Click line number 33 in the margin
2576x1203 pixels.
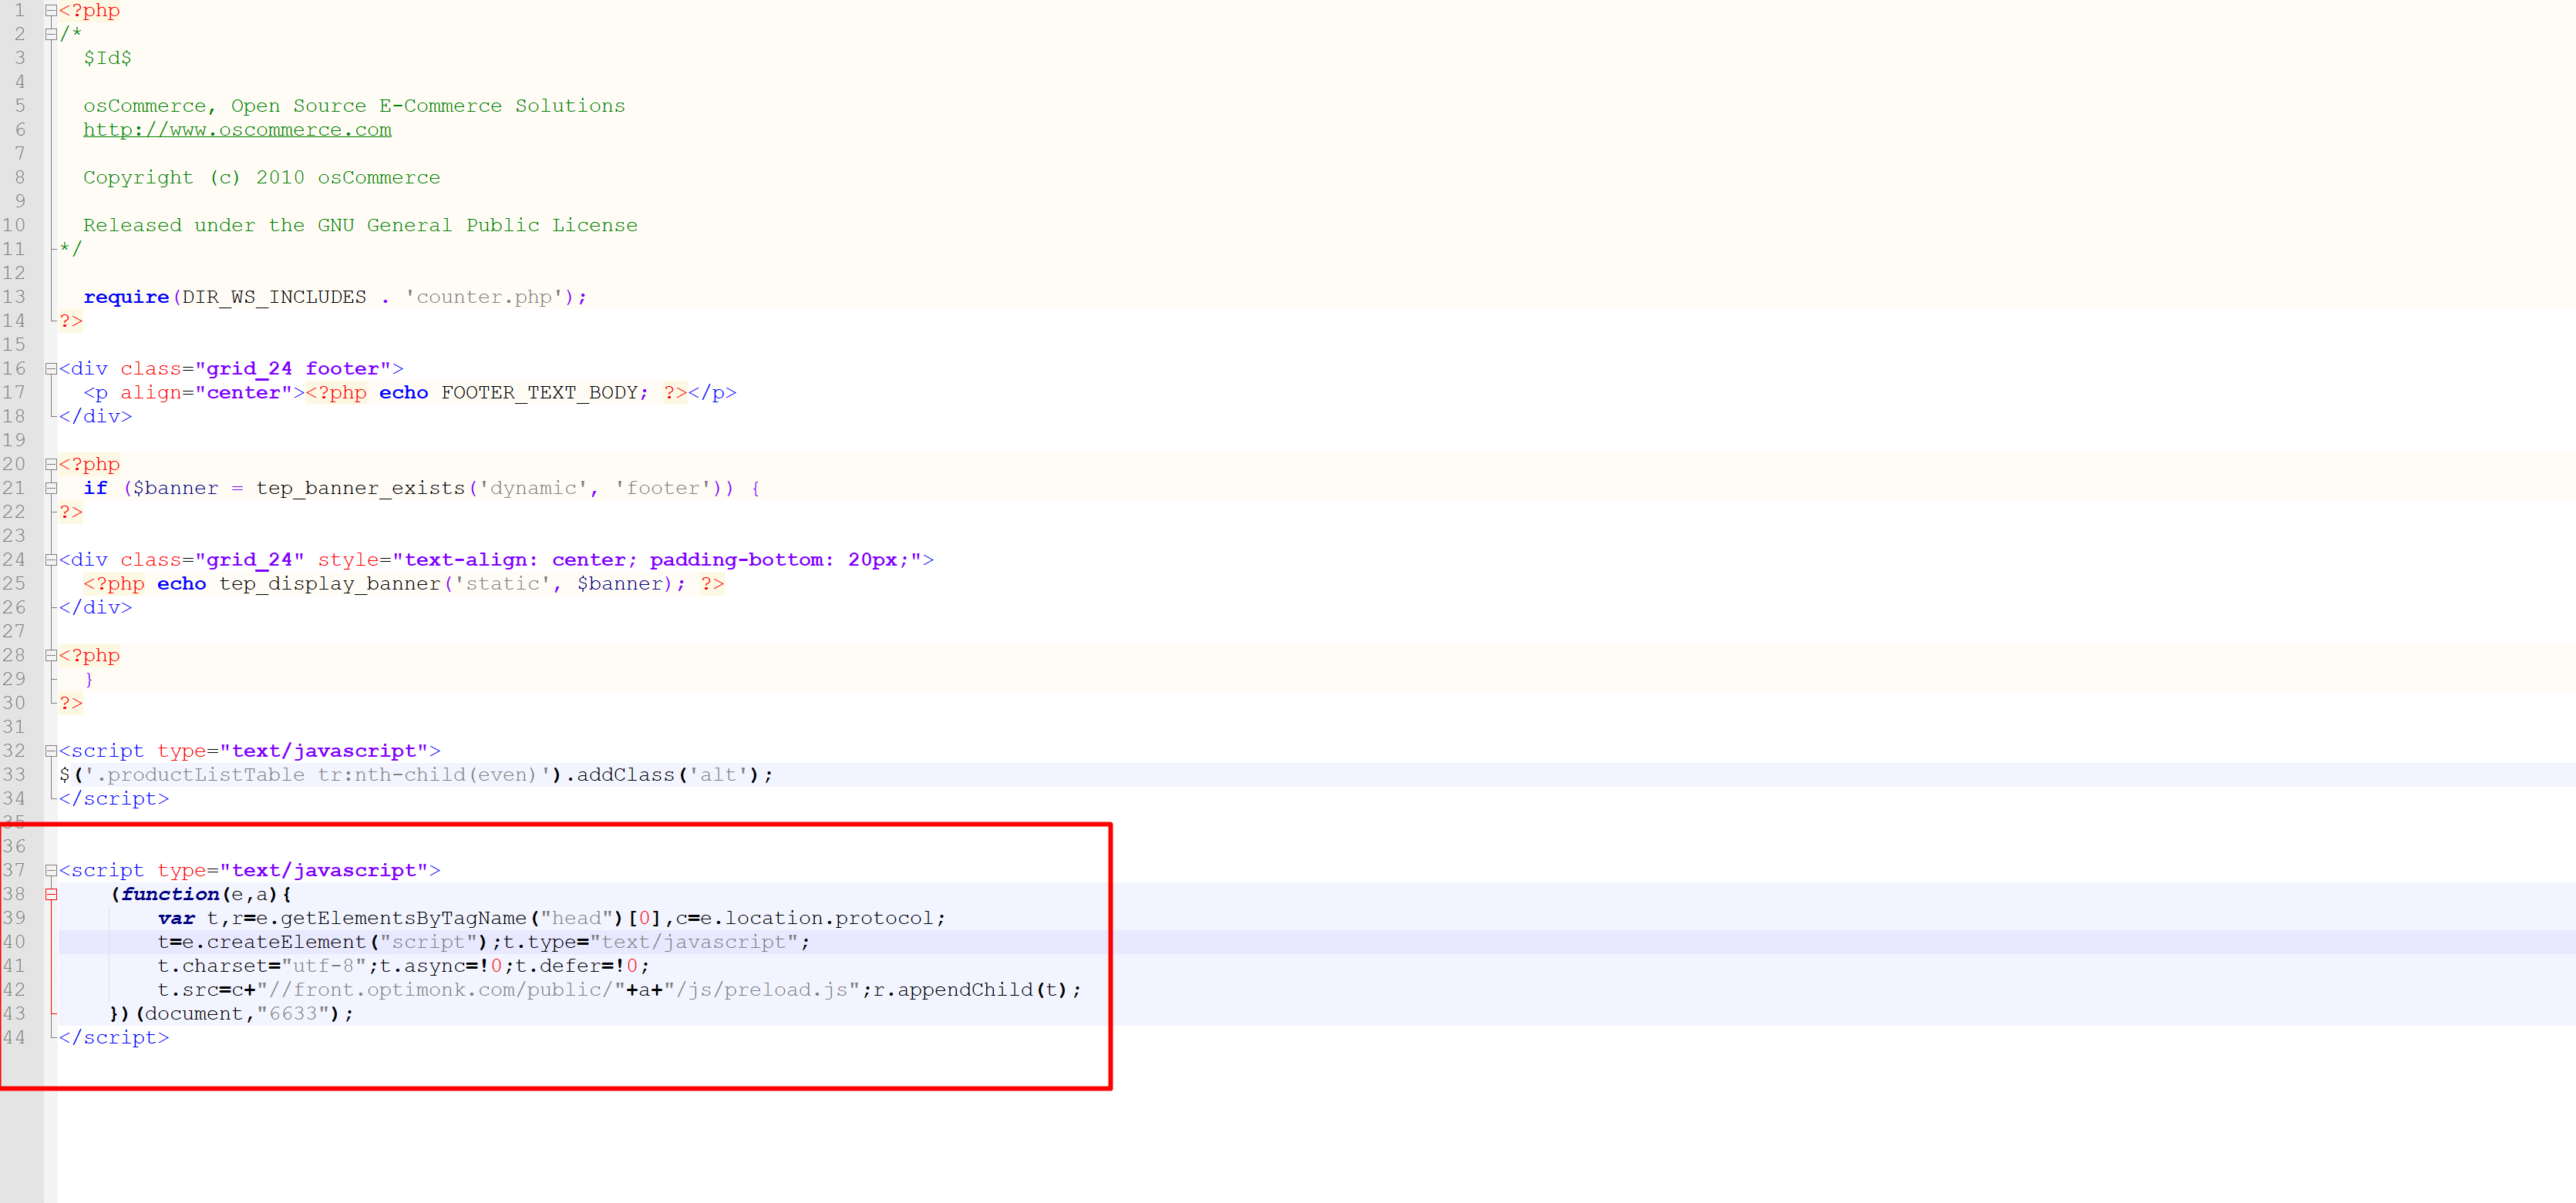[14, 775]
